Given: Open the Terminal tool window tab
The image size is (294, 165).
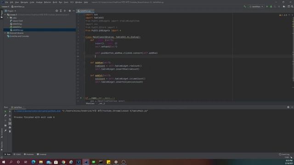Looking at the screenshot, I should tap(42, 154).
